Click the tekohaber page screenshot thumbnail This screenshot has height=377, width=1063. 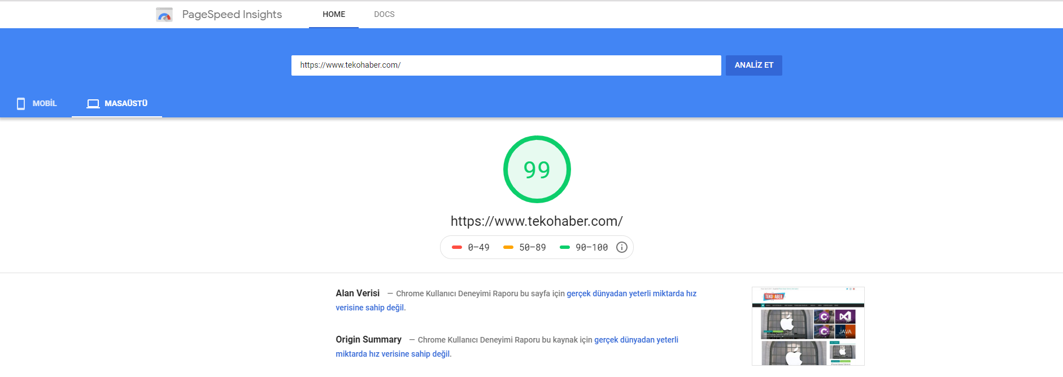click(x=808, y=326)
